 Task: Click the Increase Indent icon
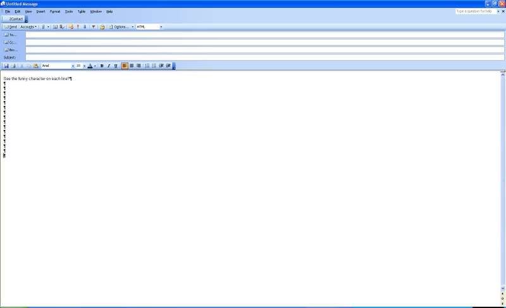(x=168, y=66)
